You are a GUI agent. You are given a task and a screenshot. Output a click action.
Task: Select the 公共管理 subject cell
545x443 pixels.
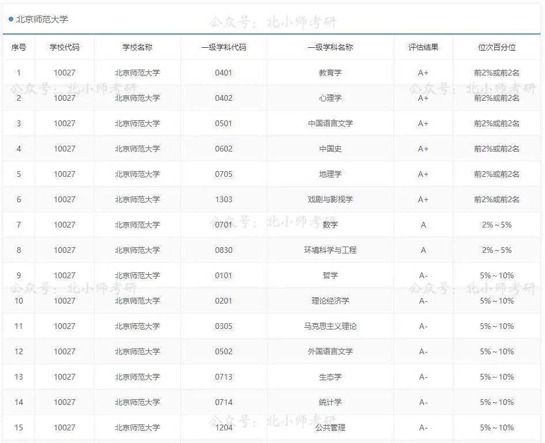[330, 427]
